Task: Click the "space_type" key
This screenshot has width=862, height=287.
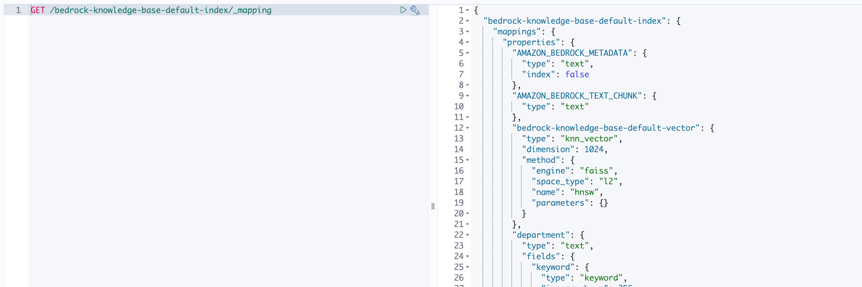Action: (x=560, y=182)
